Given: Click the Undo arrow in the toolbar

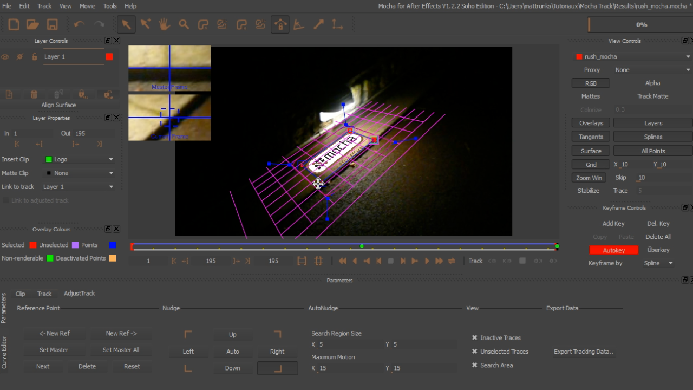Looking at the screenshot, I should coord(79,24).
